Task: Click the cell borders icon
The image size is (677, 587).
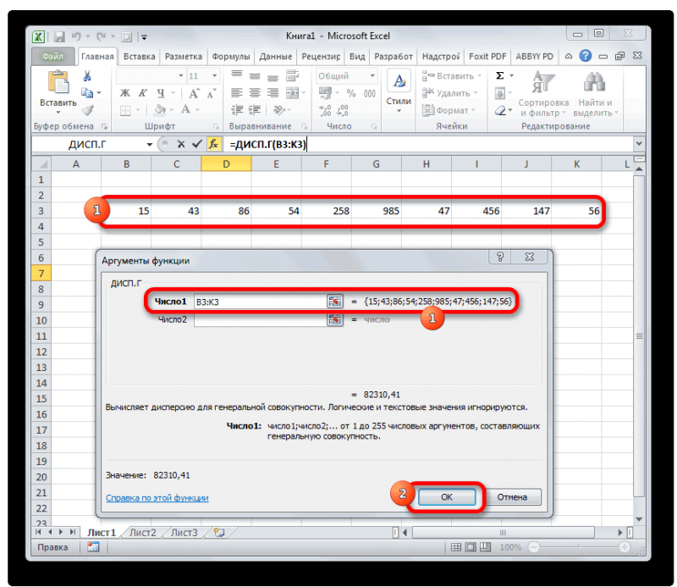Action: [125, 111]
